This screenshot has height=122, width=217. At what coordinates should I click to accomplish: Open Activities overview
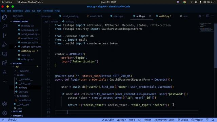point(7,2)
